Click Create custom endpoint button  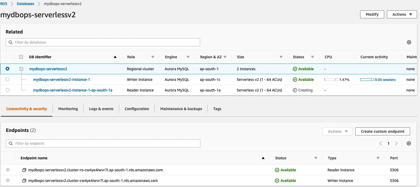pos(383,131)
